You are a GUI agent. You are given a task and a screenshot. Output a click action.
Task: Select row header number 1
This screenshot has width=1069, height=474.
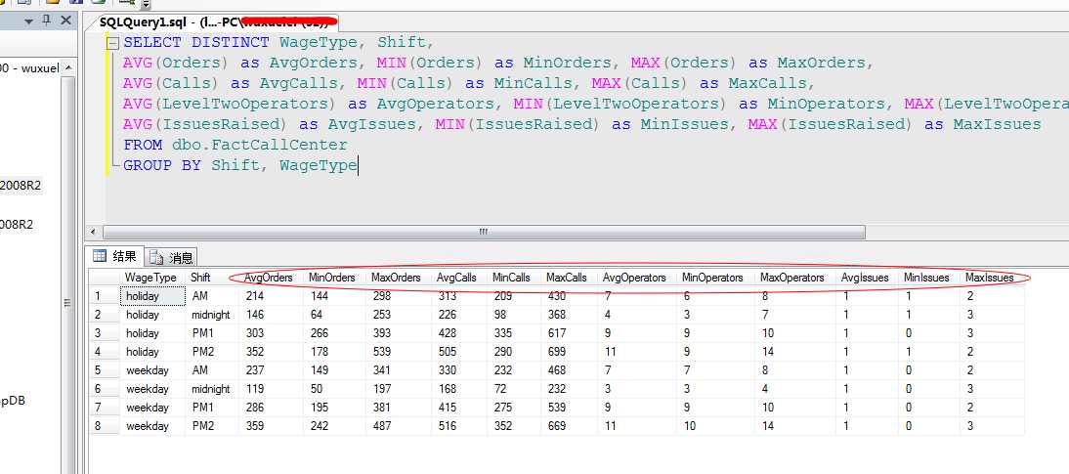pyautogui.click(x=105, y=296)
